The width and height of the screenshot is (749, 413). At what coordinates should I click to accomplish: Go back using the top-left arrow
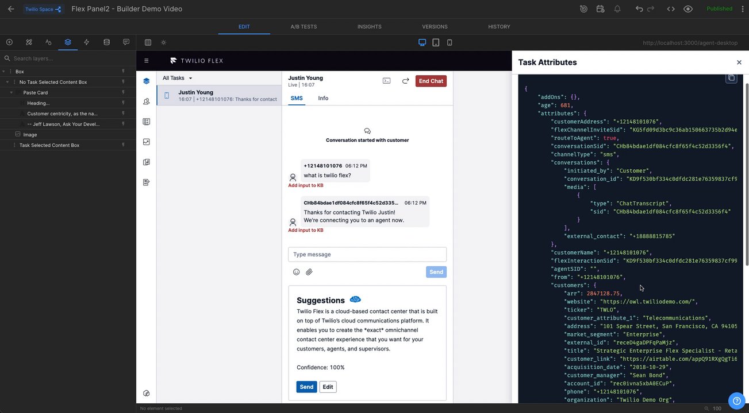[11, 9]
